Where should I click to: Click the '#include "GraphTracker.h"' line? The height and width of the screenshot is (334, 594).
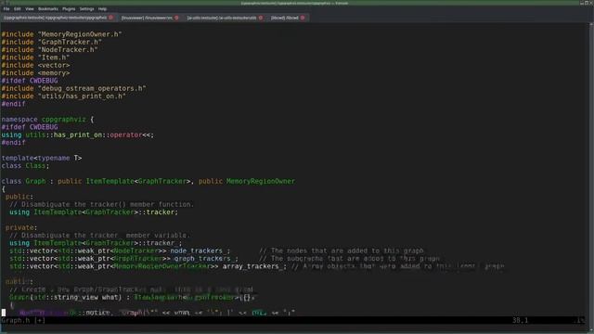[52, 42]
